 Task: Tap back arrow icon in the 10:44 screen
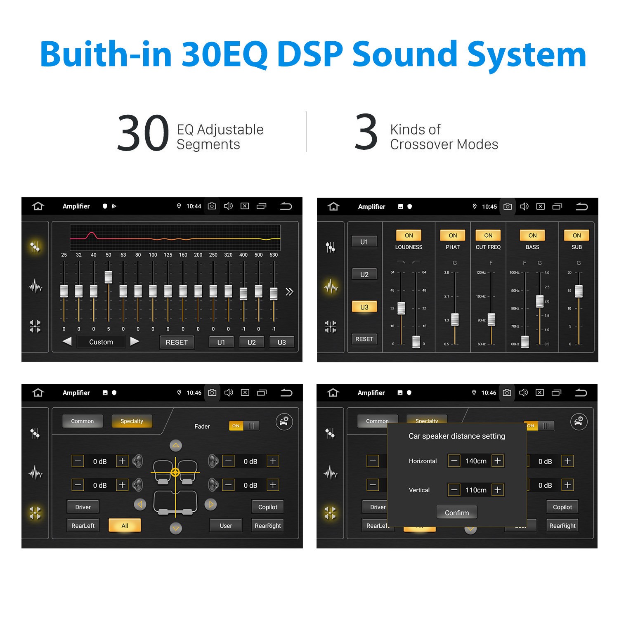point(286,206)
